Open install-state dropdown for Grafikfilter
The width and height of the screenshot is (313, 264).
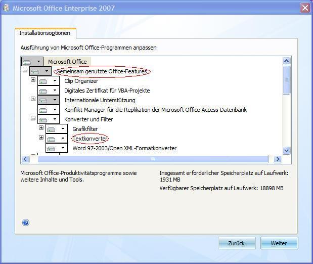point(57,129)
